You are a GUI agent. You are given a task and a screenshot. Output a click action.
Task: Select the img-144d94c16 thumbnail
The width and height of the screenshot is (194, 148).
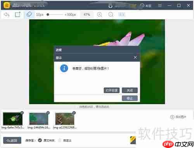point(39,119)
